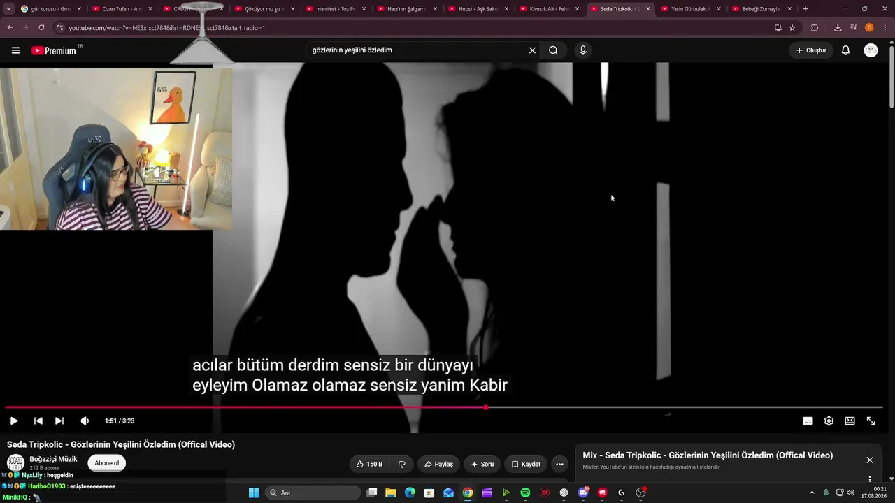Subscribe with the Abone ol button
This screenshot has height=503, width=895.
(107, 463)
